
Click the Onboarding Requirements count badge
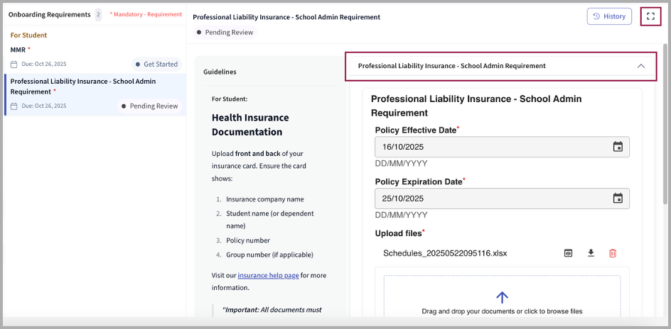(x=98, y=15)
